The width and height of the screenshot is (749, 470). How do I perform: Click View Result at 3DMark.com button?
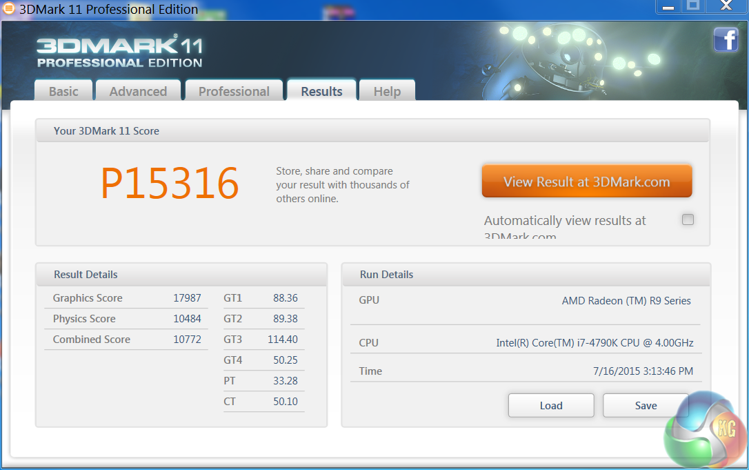[587, 182]
